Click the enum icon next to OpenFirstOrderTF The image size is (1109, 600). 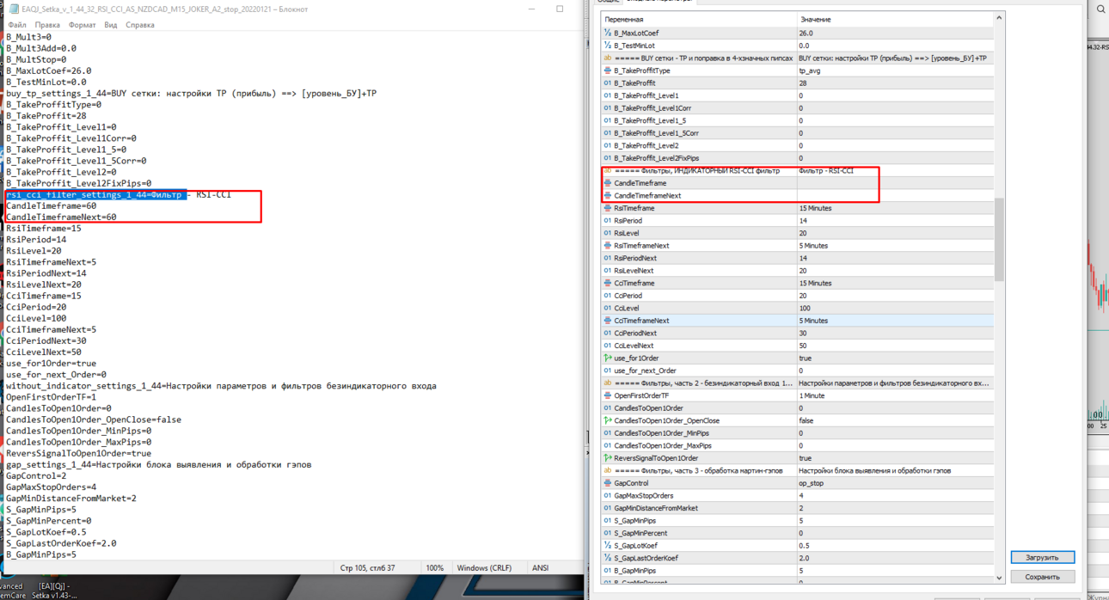coord(608,395)
